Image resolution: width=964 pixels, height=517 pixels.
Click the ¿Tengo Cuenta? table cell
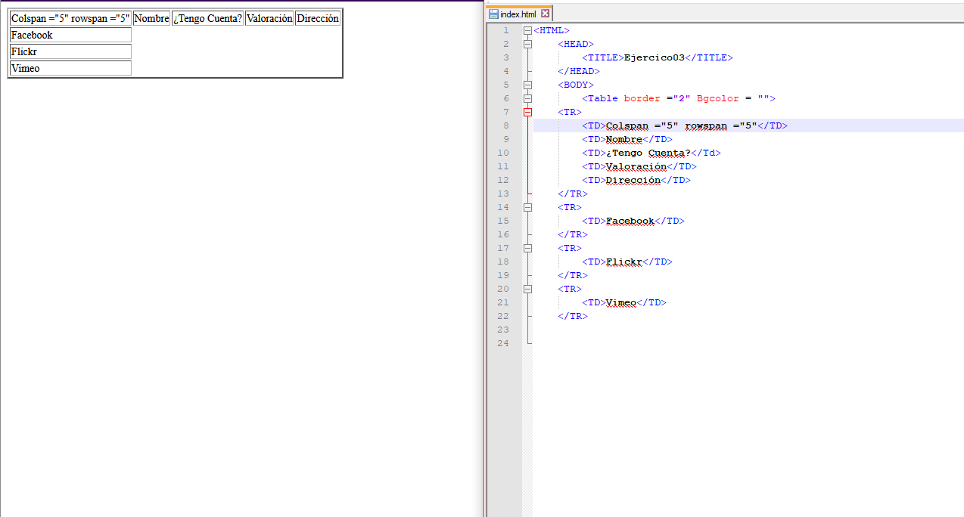[207, 19]
